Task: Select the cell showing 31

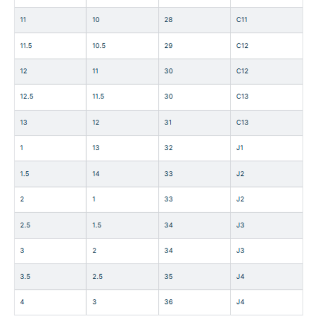Action: point(168,122)
